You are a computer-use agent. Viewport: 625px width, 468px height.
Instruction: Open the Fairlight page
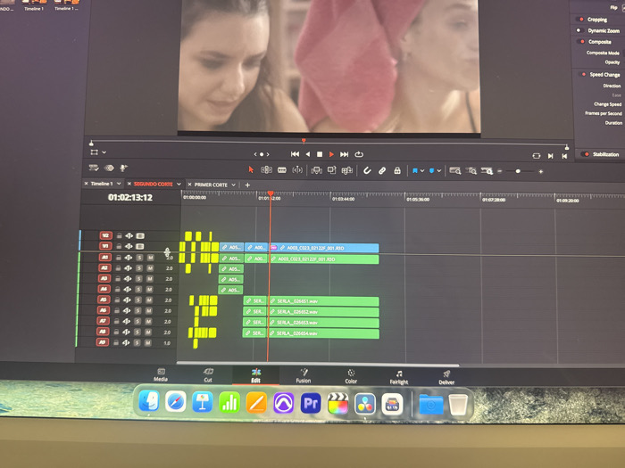(398, 377)
